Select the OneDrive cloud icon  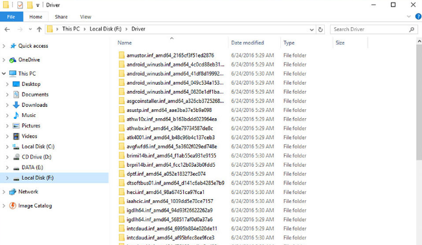click(x=13, y=59)
